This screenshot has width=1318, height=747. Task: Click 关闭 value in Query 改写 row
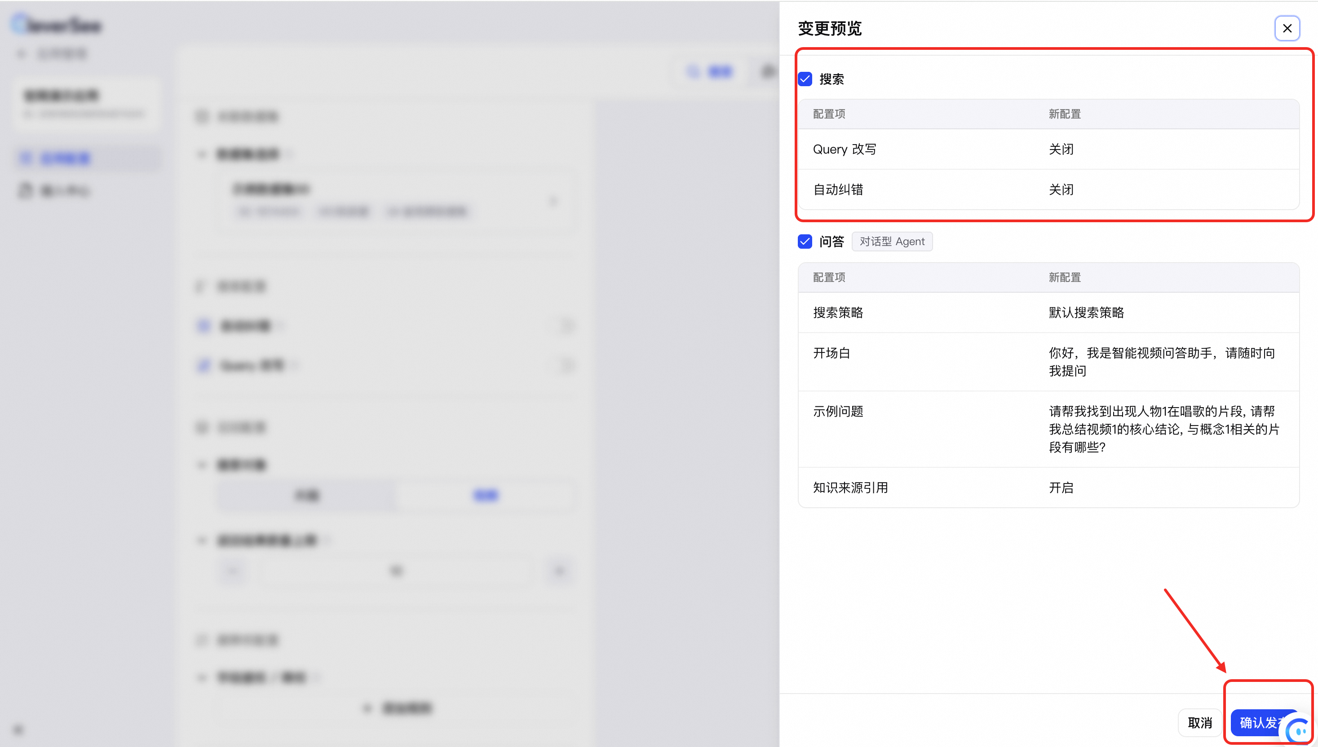[1061, 149]
